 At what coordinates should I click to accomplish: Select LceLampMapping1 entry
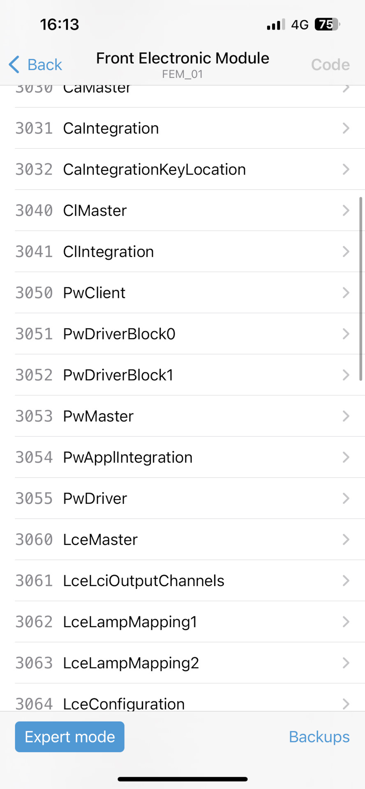coord(130,622)
